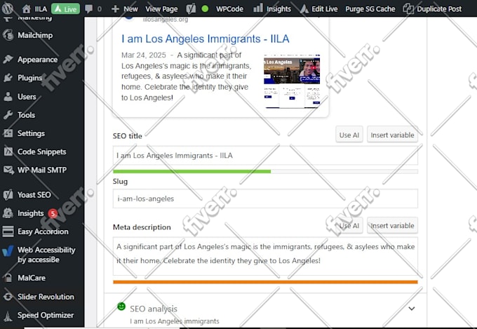The height and width of the screenshot is (329, 477).
Task: Click the SEO analysis green smiley
Action: pos(121,306)
